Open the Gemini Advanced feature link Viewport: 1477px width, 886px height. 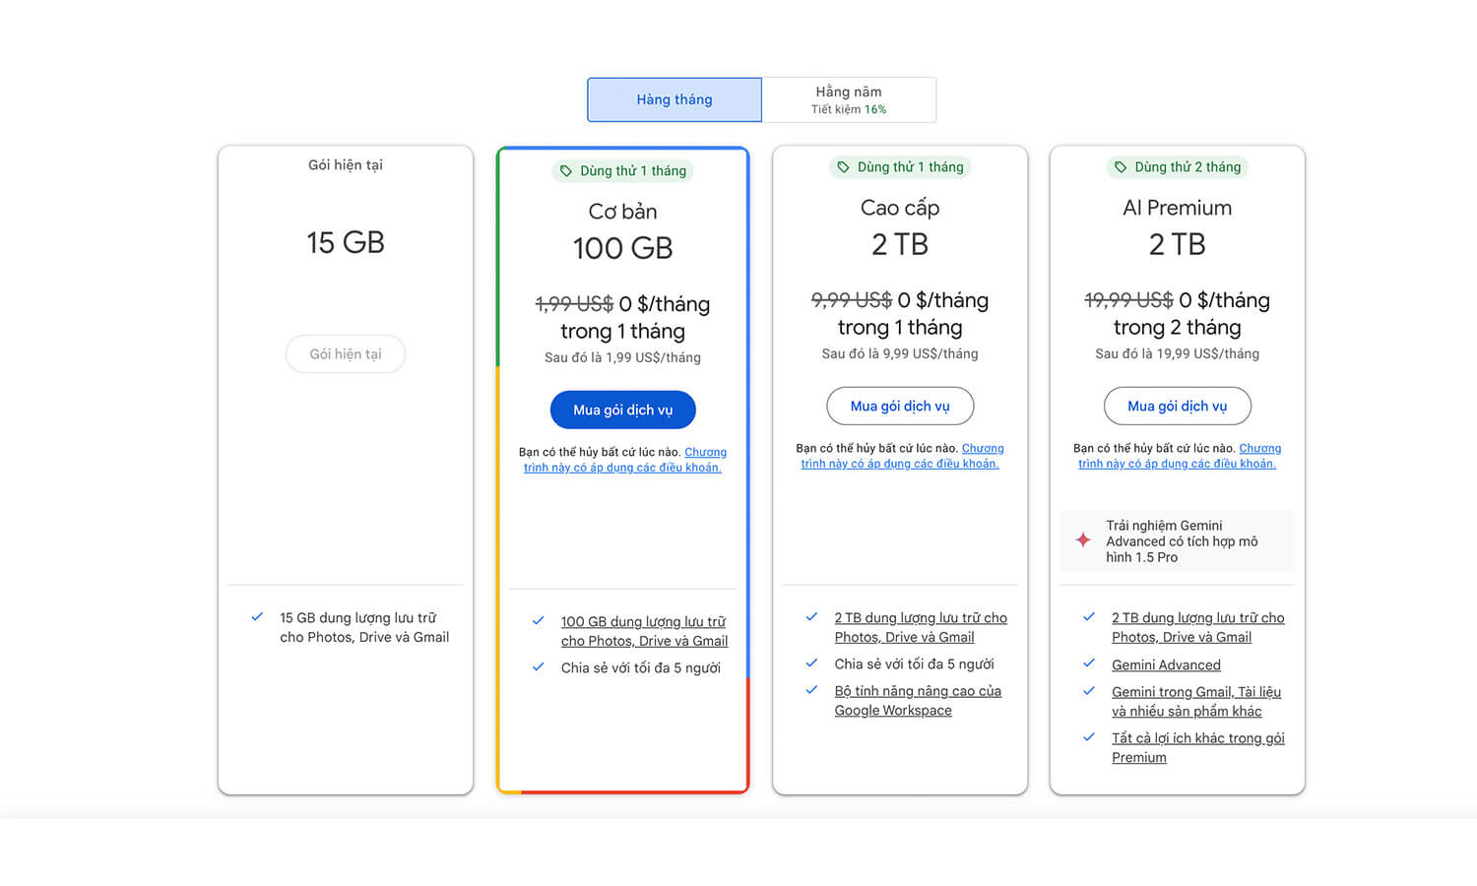pyautogui.click(x=1166, y=664)
